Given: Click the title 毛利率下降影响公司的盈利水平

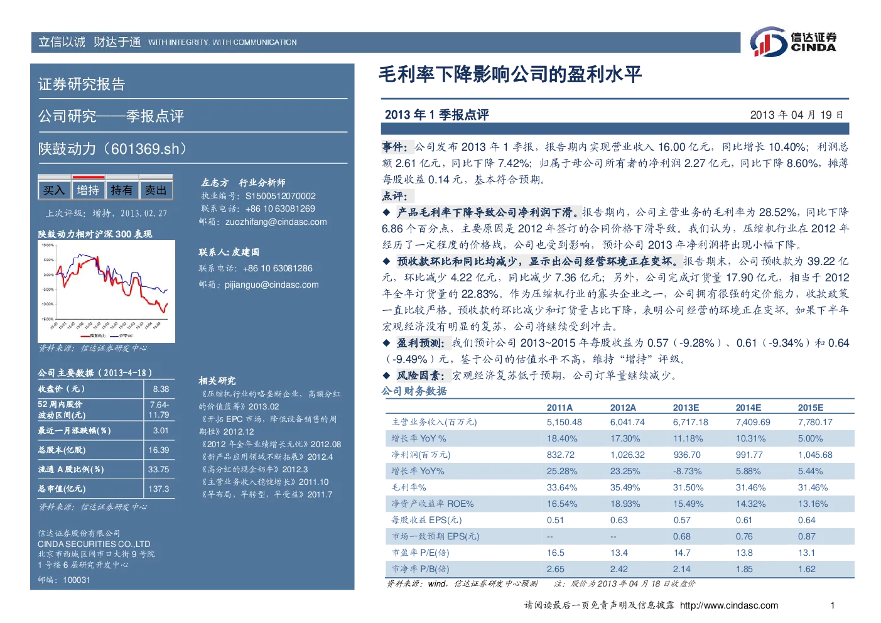Looking at the screenshot, I should tap(510, 74).
